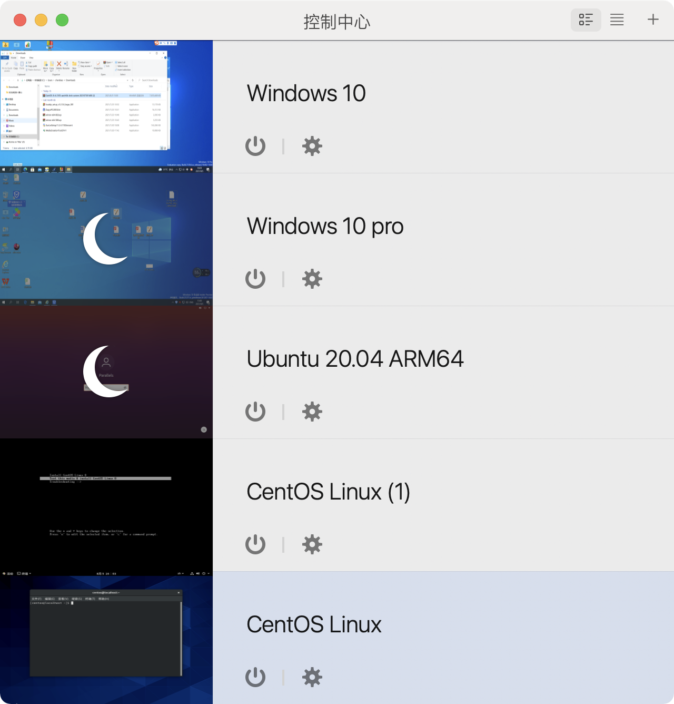This screenshot has width=674, height=704.
Task: Click the CentOS Linux (1) boot screen preview
Action: (105, 503)
